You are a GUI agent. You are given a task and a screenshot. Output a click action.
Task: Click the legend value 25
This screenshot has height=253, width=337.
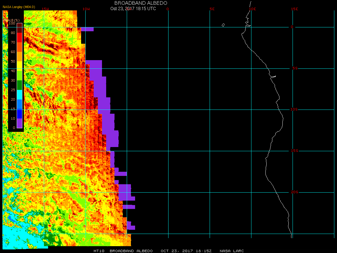pyautogui.click(x=13, y=90)
